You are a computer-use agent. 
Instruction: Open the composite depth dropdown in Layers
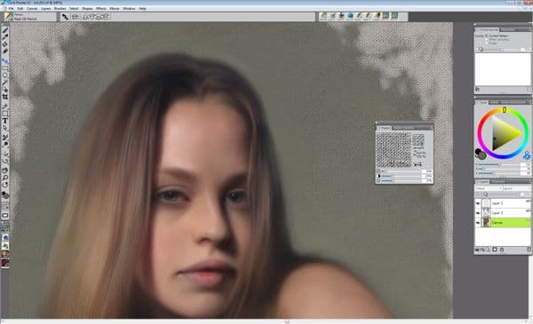point(516,188)
